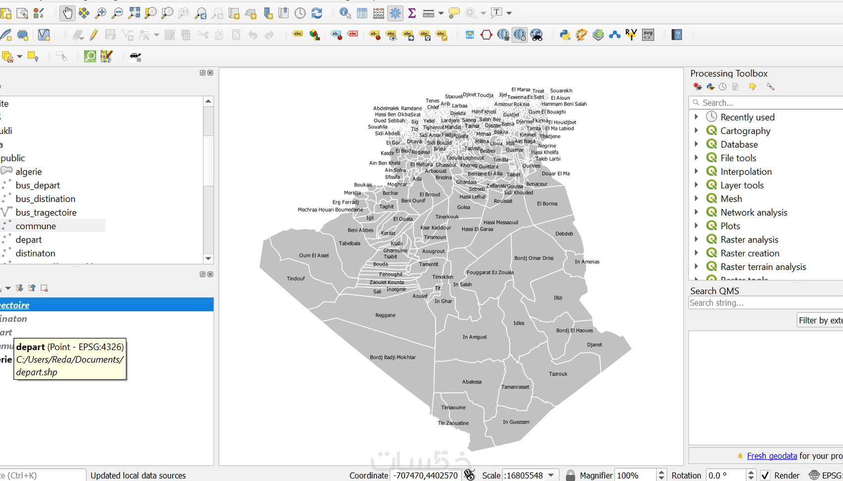The width and height of the screenshot is (843, 481).
Task: Open the Text Annotation dropdown arrow
Action: pyautogui.click(x=509, y=13)
